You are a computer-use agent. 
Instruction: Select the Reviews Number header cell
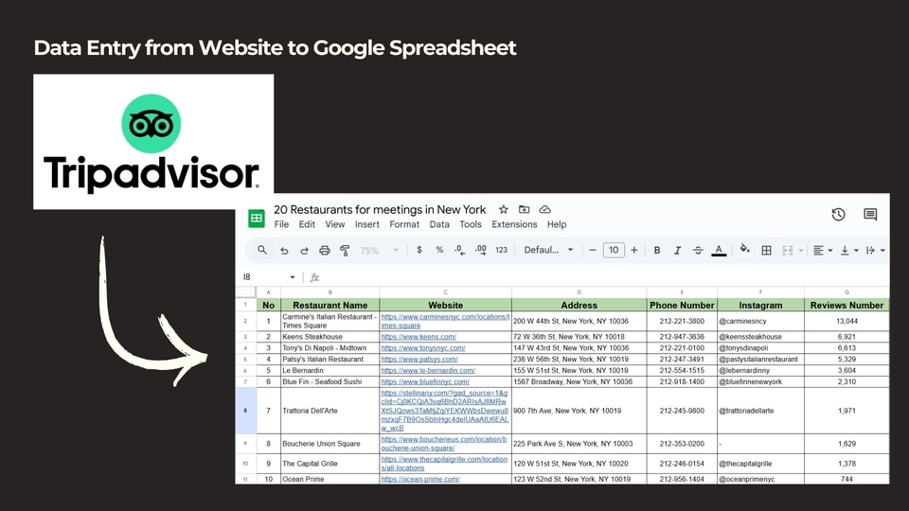click(847, 305)
